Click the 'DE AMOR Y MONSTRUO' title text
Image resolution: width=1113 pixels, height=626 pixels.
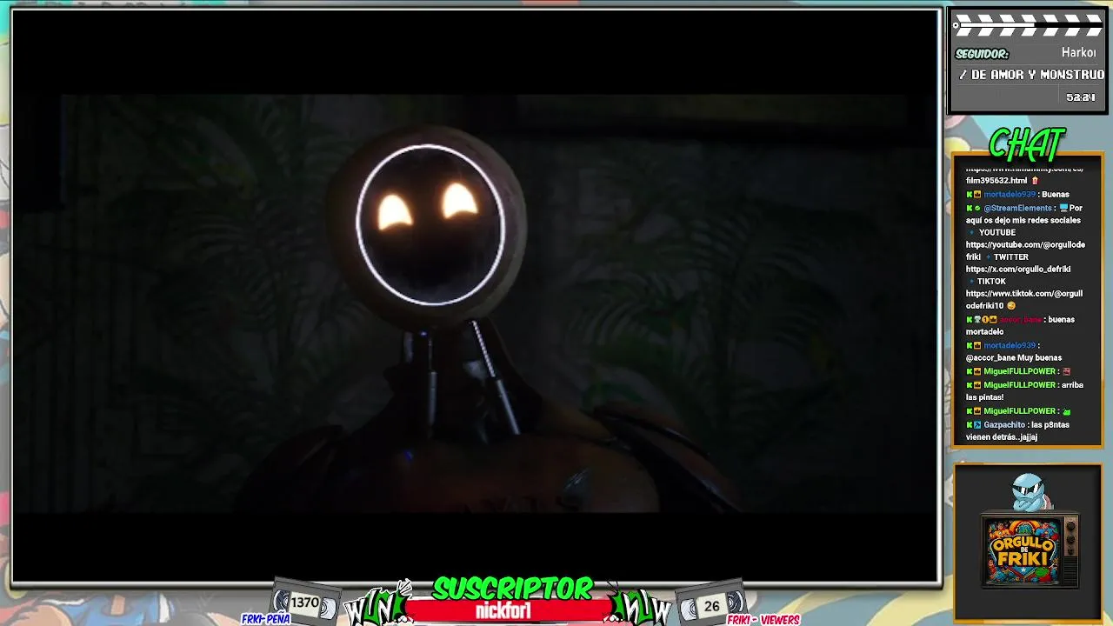coord(1037,75)
